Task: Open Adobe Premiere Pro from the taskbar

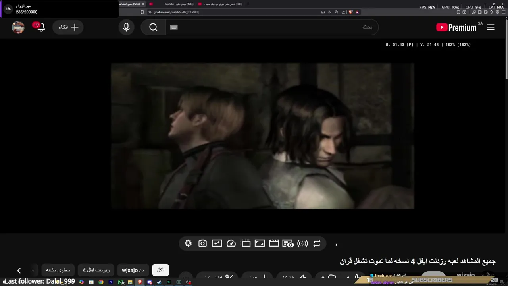Action: click(x=111, y=282)
